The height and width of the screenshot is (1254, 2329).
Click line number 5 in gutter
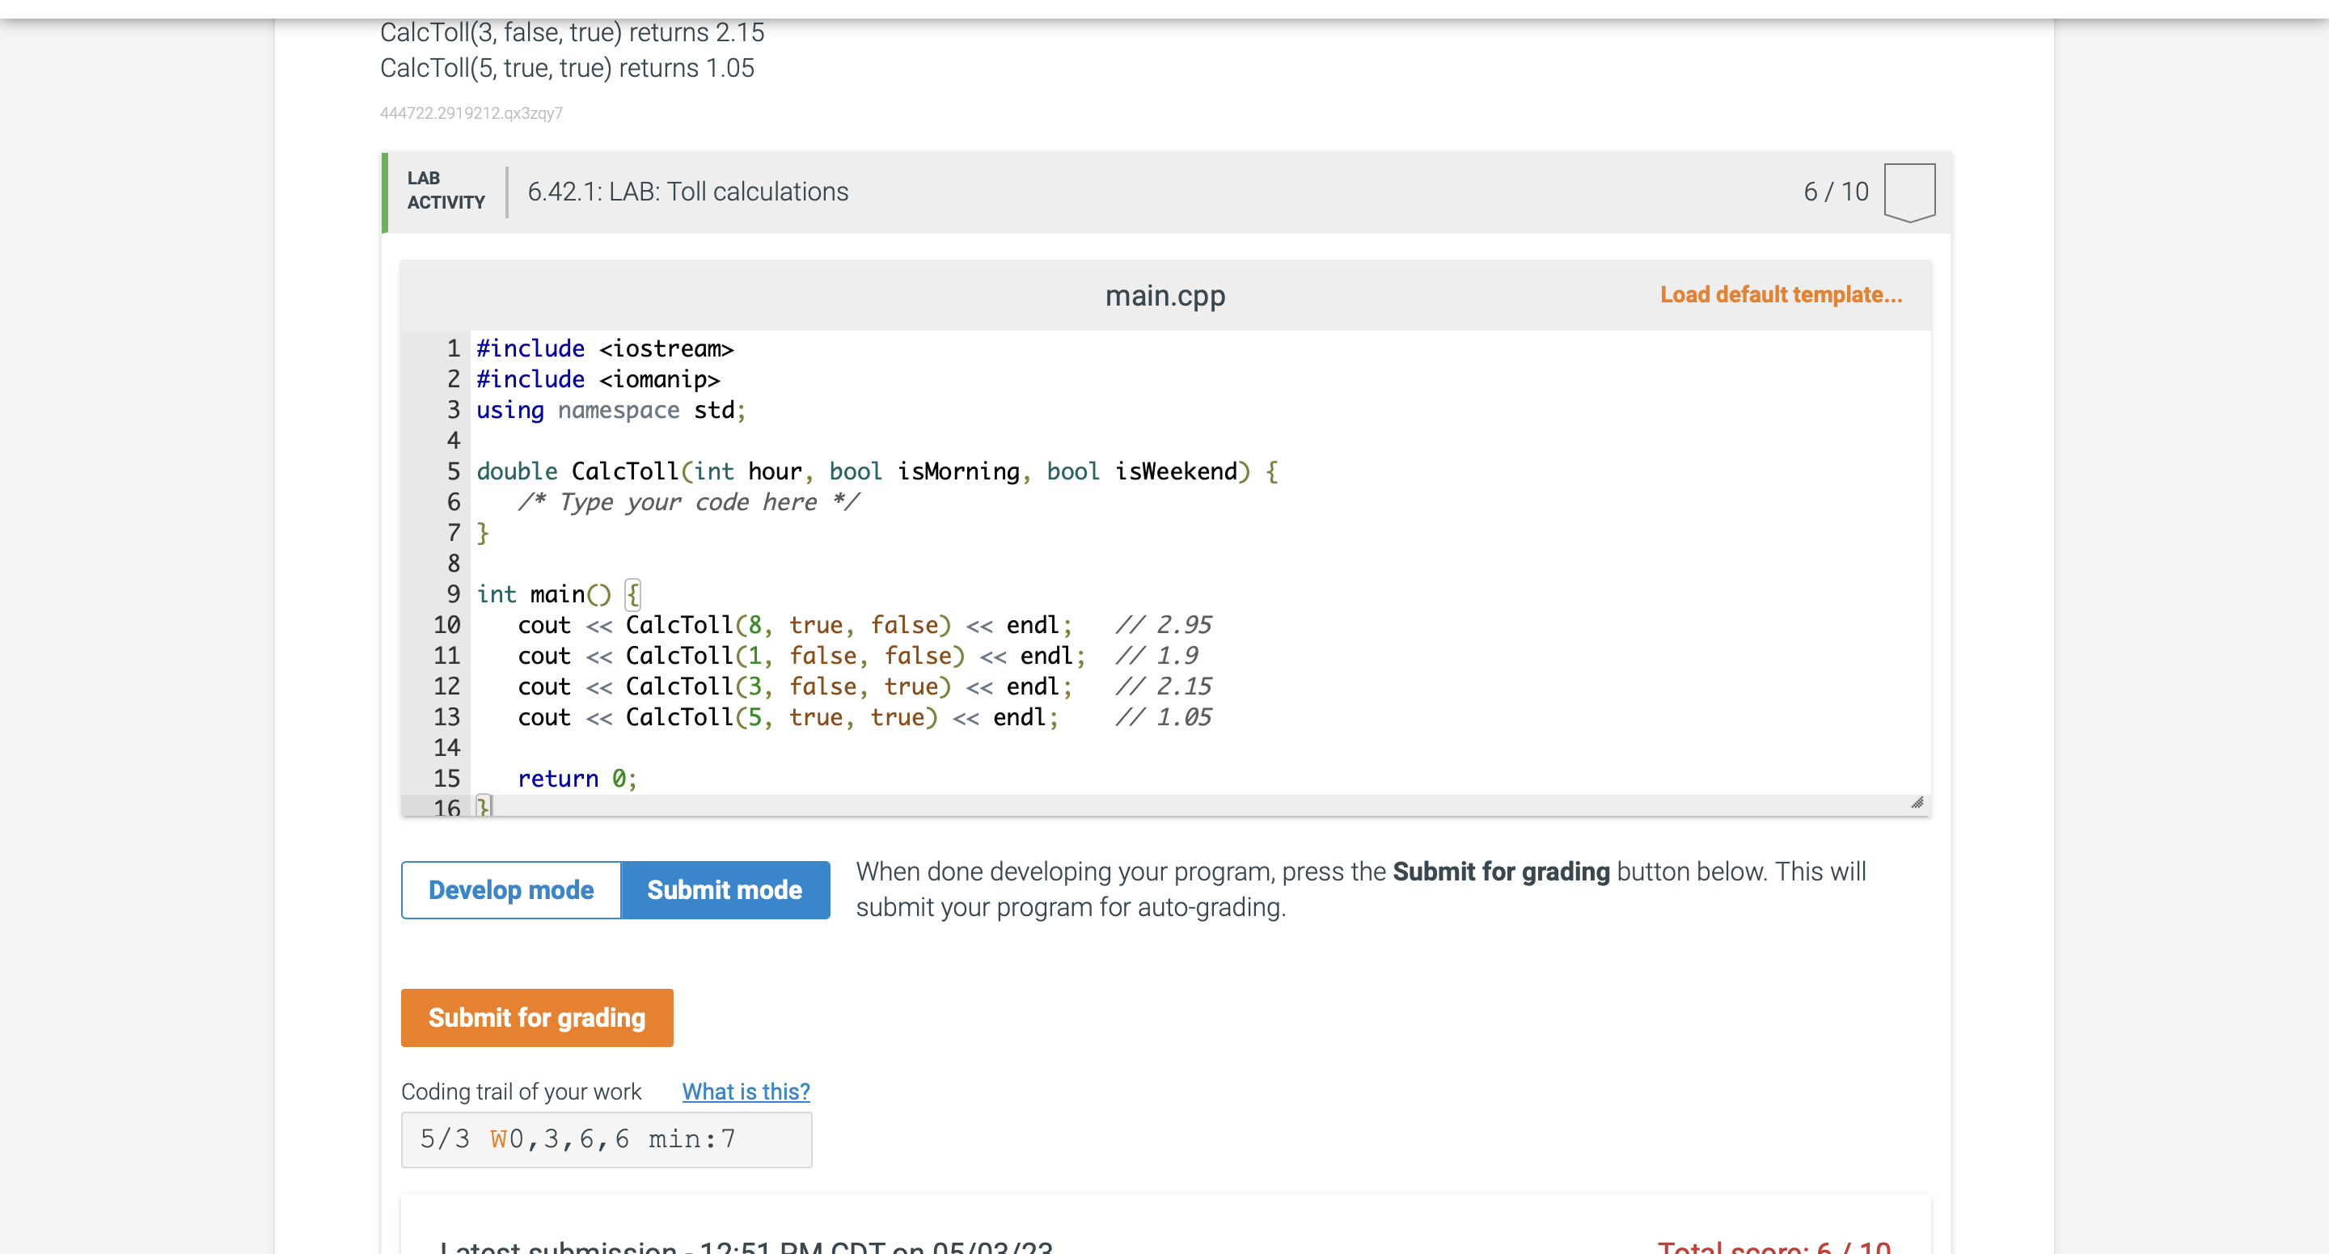pos(453,471)
